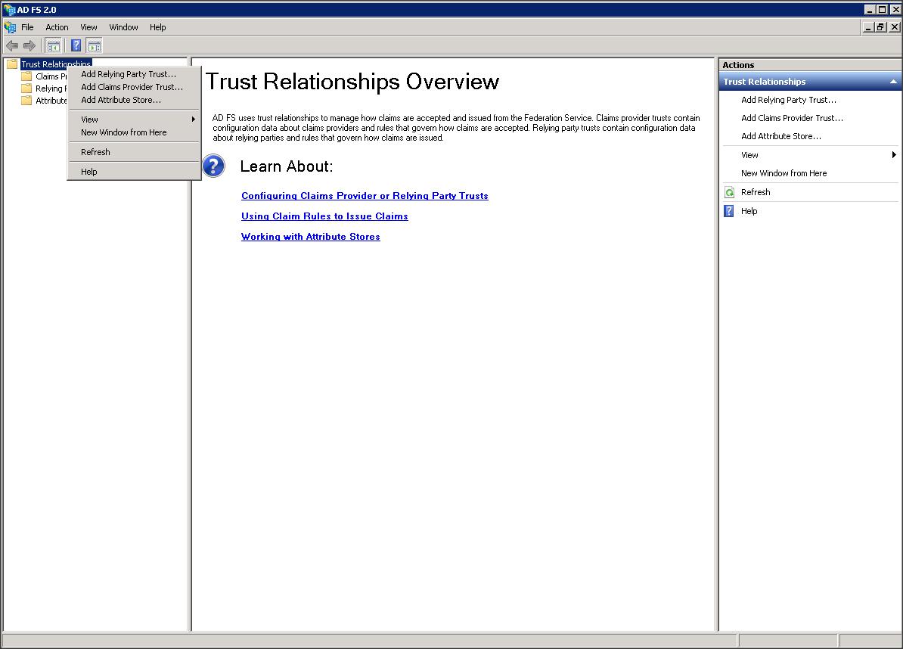The height and width of the screenshot is (649, 903).
Task: Click the Refresh icon in Actions pane
Action: tap(729, 192)
